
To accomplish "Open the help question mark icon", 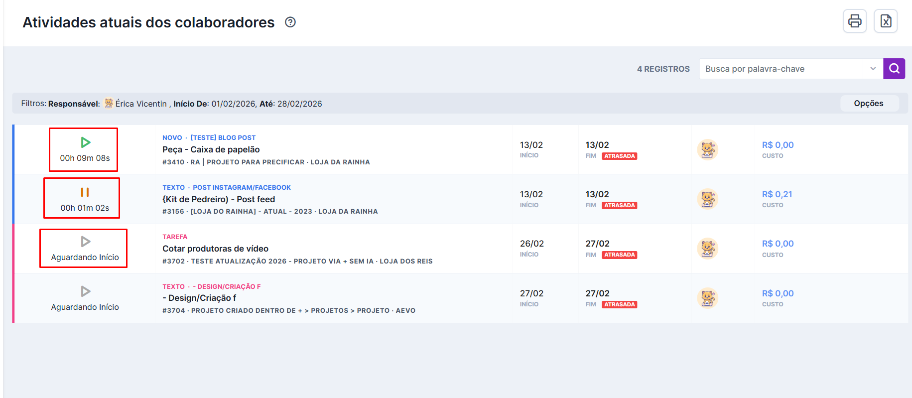I will (290, 22).
